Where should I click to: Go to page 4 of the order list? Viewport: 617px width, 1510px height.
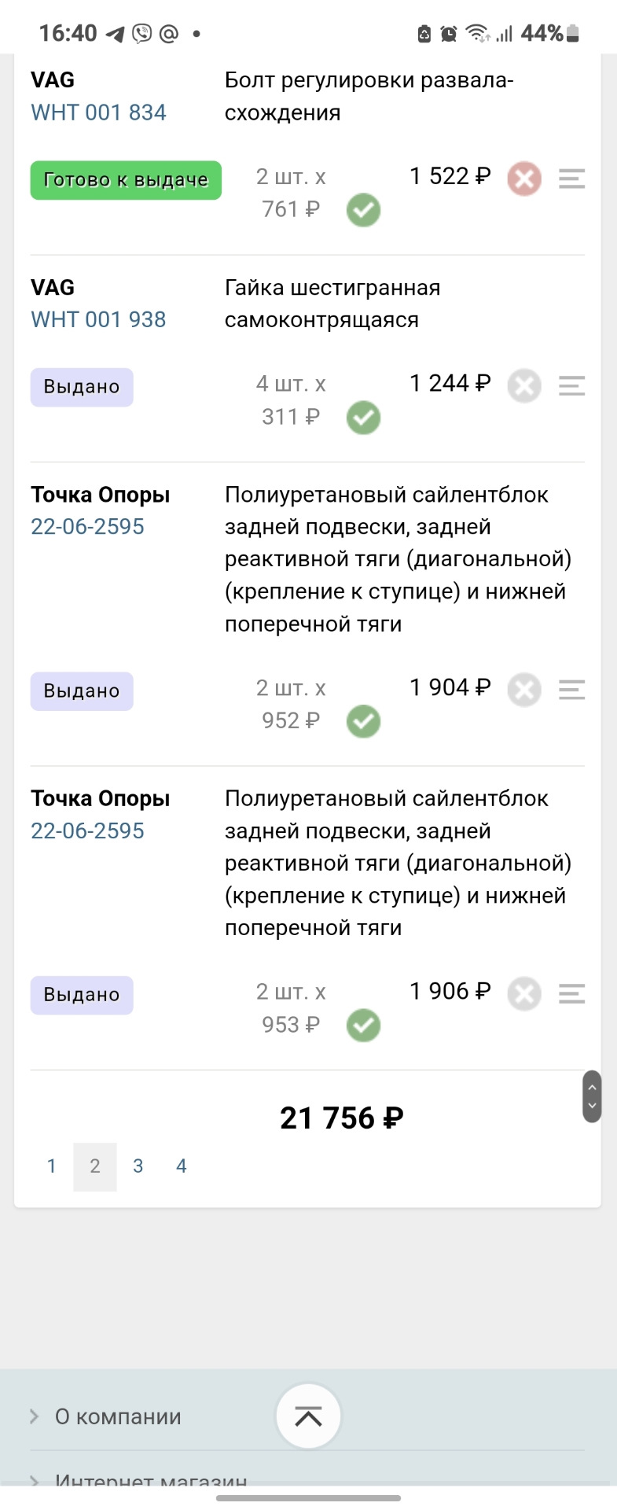pyautogui.click(x=182, y=1166)
